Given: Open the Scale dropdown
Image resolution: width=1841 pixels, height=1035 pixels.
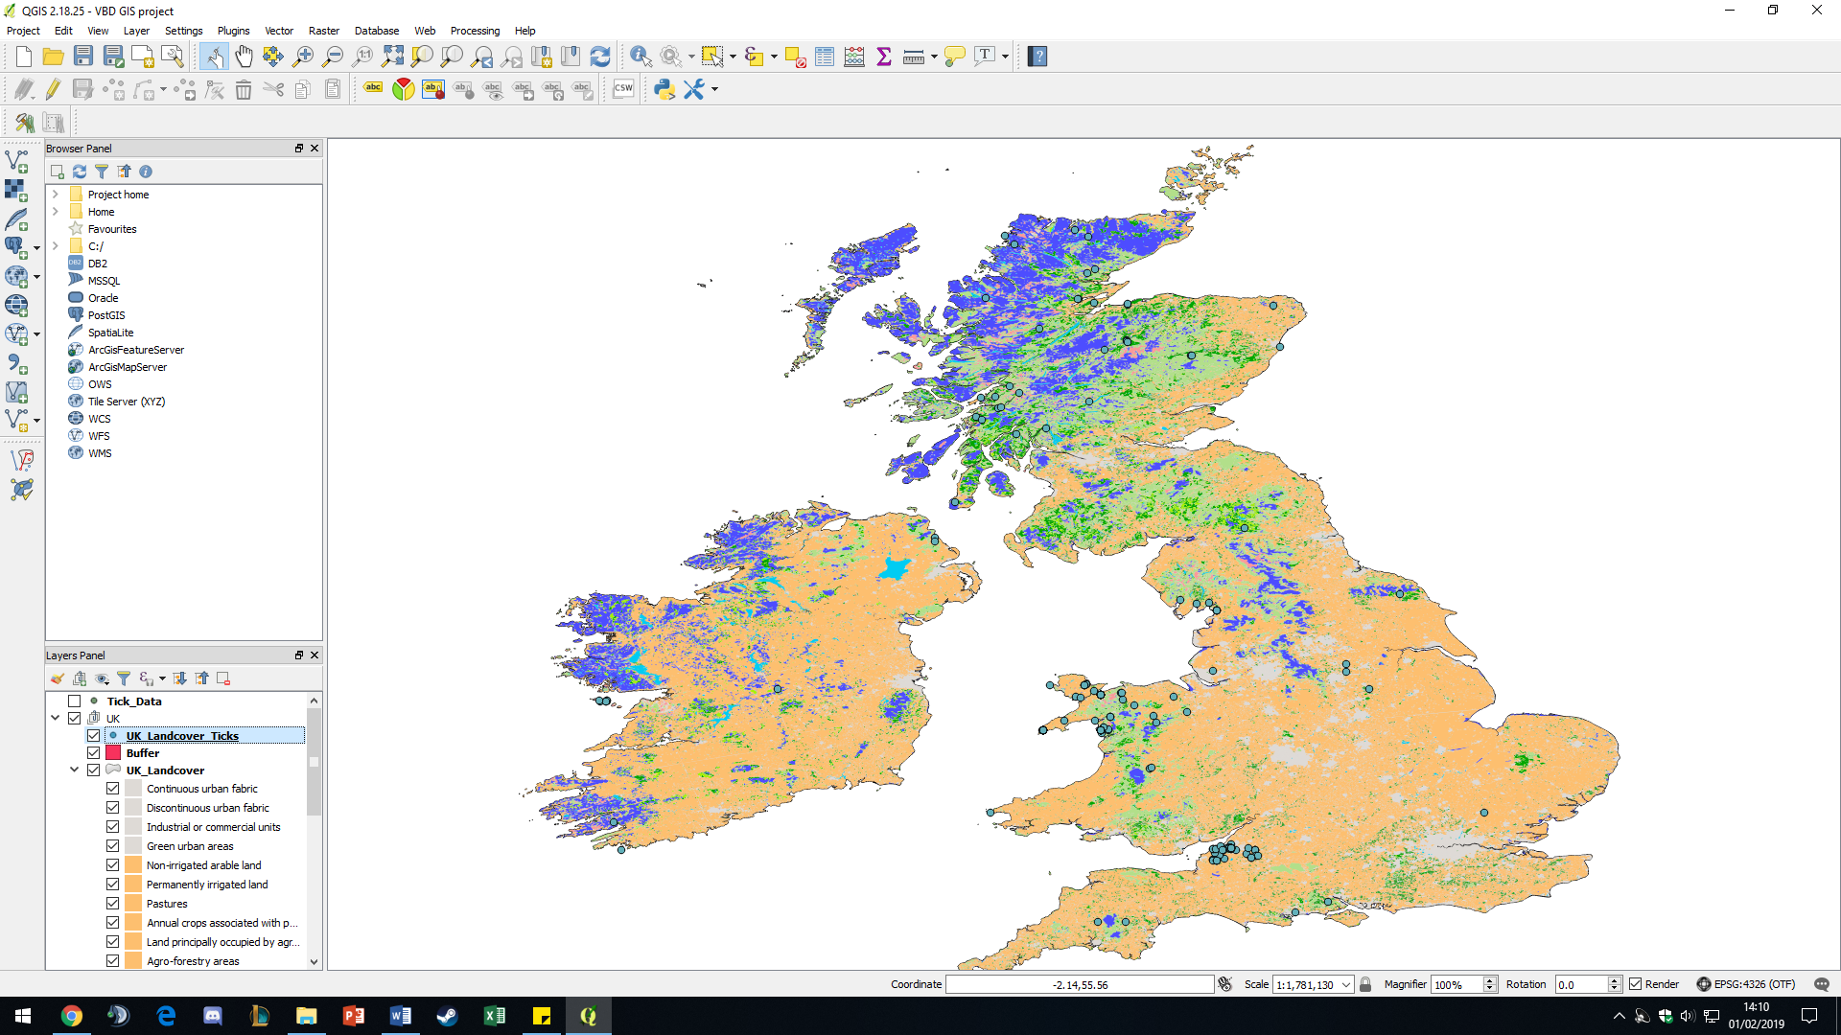Looking at the screenshot, I should coord(1346,985).
